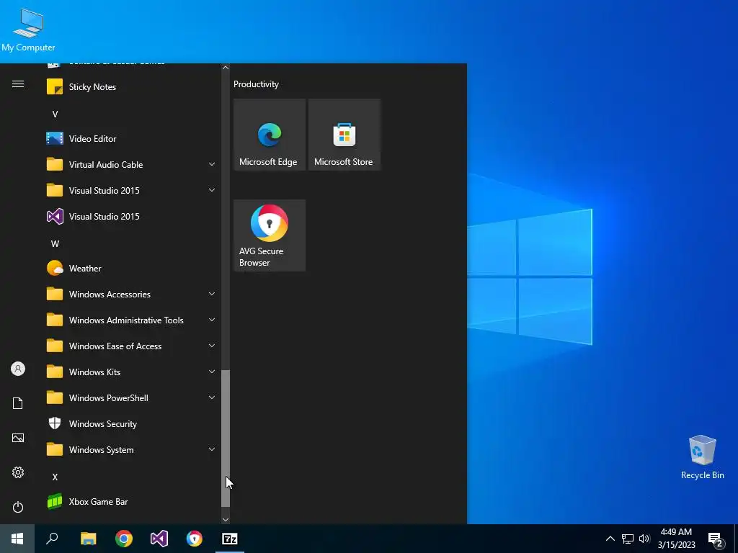Open the Visual Studio 2015 purple app icon
This screenshot has height=553, width=738.
coord(55,216)
